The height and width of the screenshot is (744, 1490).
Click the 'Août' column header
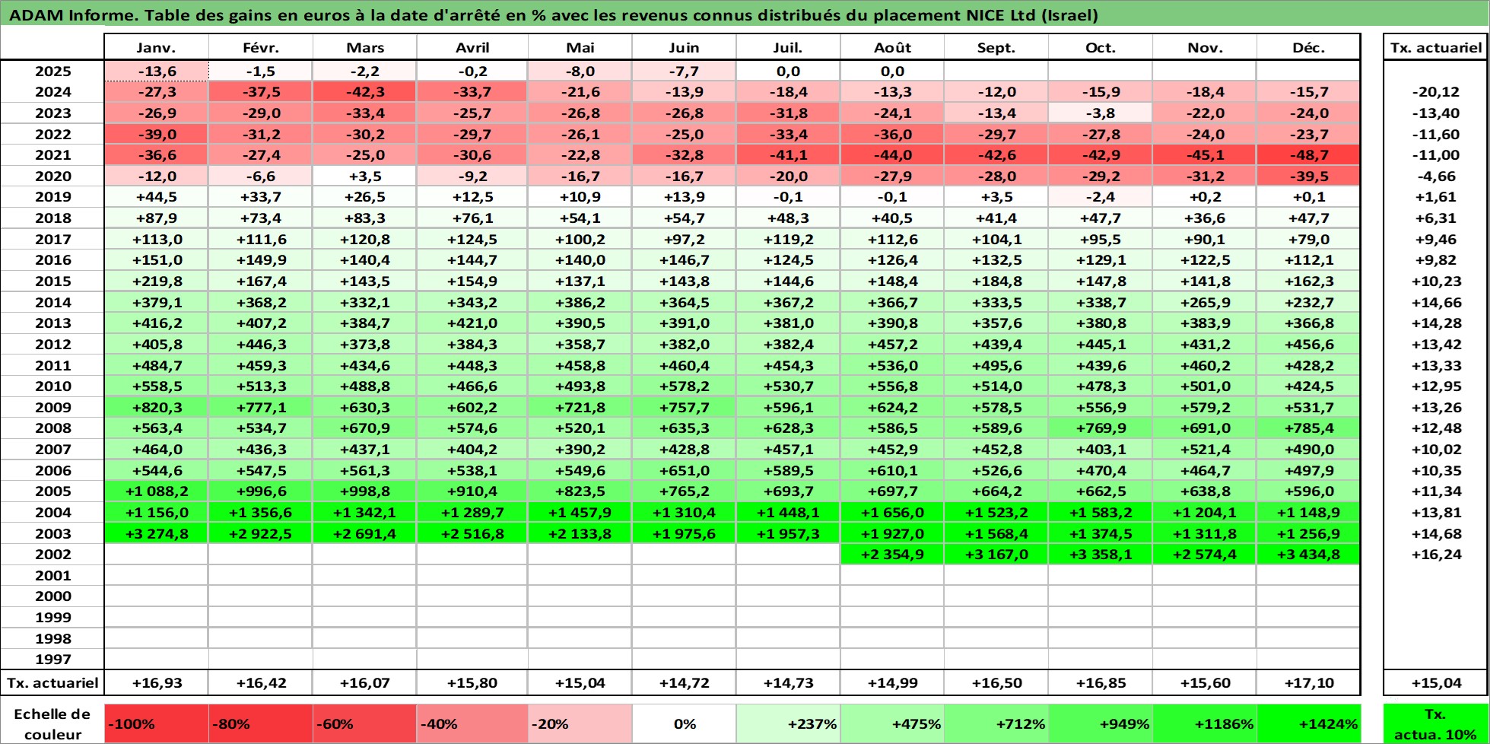click(892, 47)
